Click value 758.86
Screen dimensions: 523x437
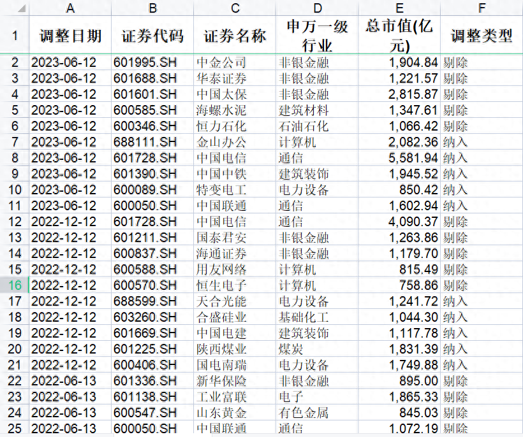coord(399,285)
